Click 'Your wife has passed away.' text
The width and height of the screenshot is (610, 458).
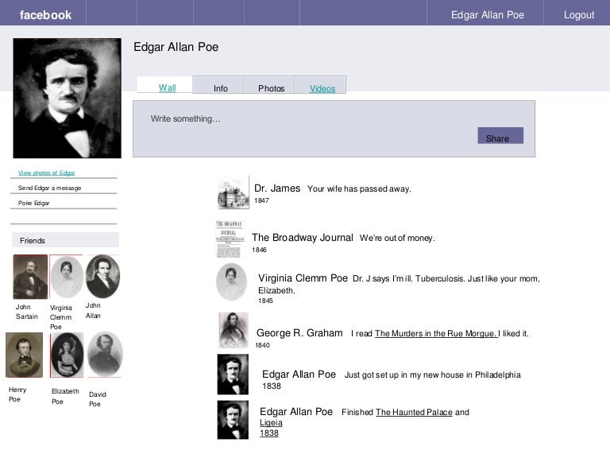[359, 189]
